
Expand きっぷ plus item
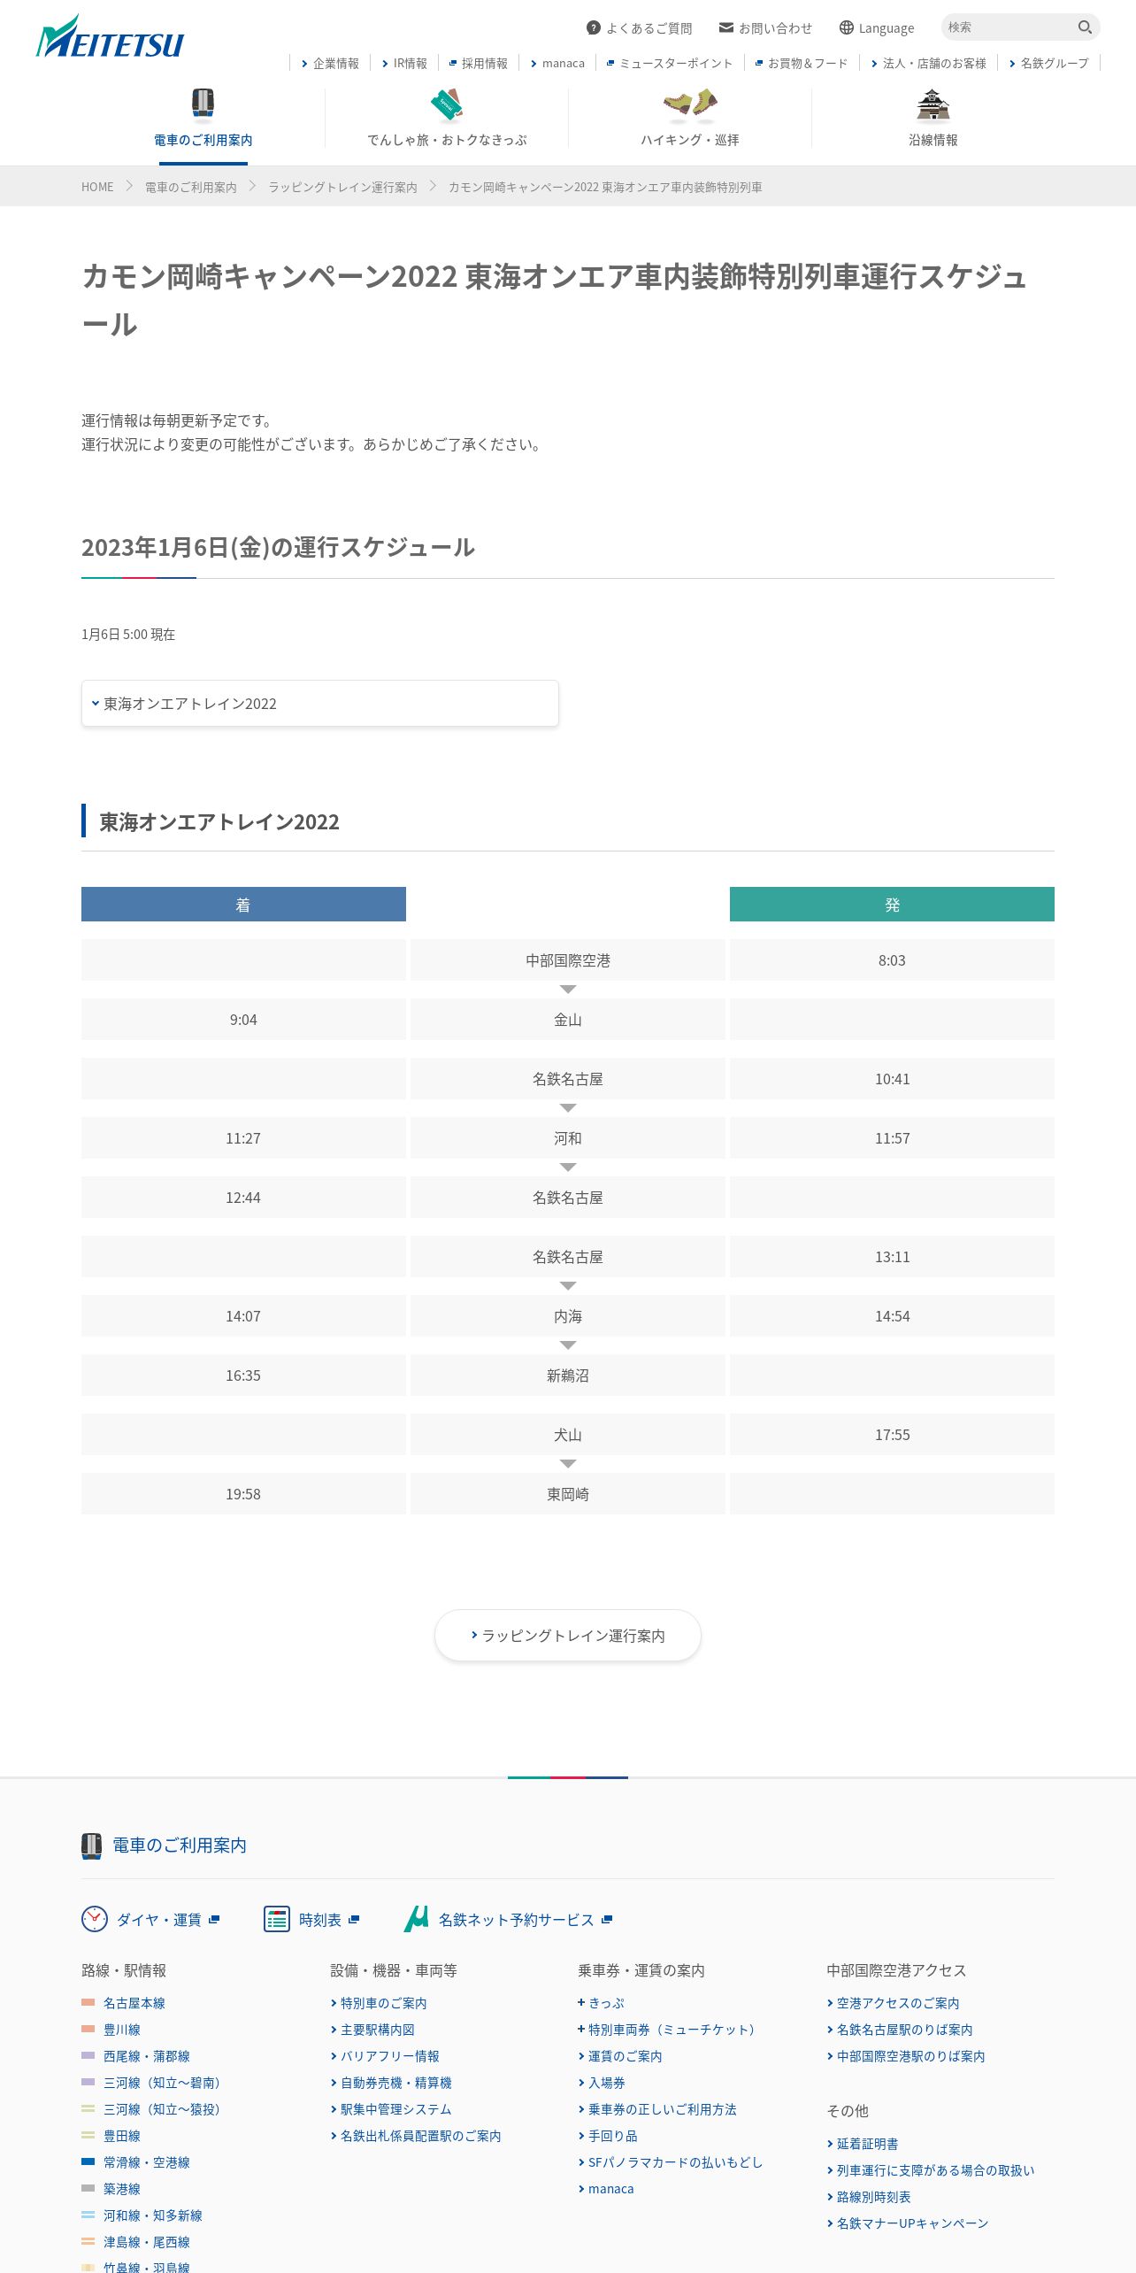click(x=602, y=2003)
